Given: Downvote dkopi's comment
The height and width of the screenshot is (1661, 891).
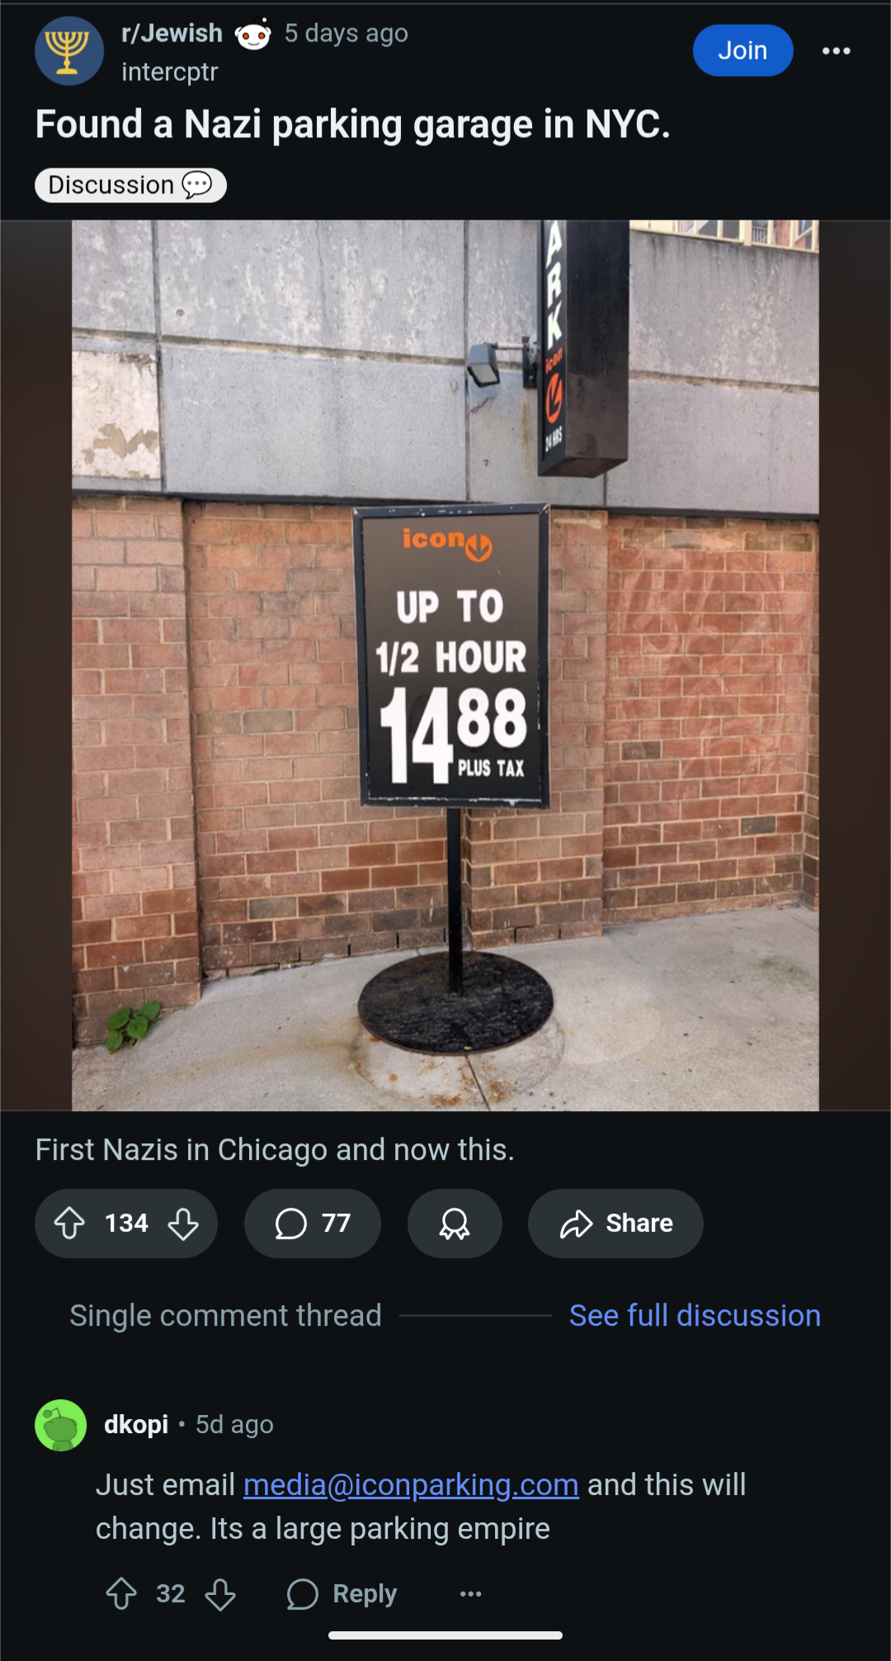Looking at the screenshot, I should pos(220,1593).
